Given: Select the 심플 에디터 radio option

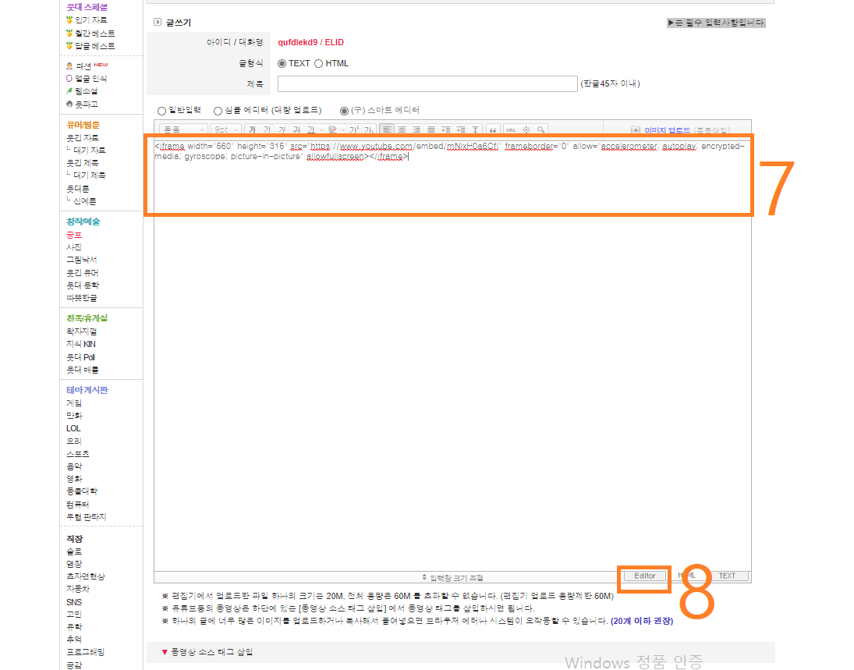Looking at the screenshot, I should (x=218, y=111).
